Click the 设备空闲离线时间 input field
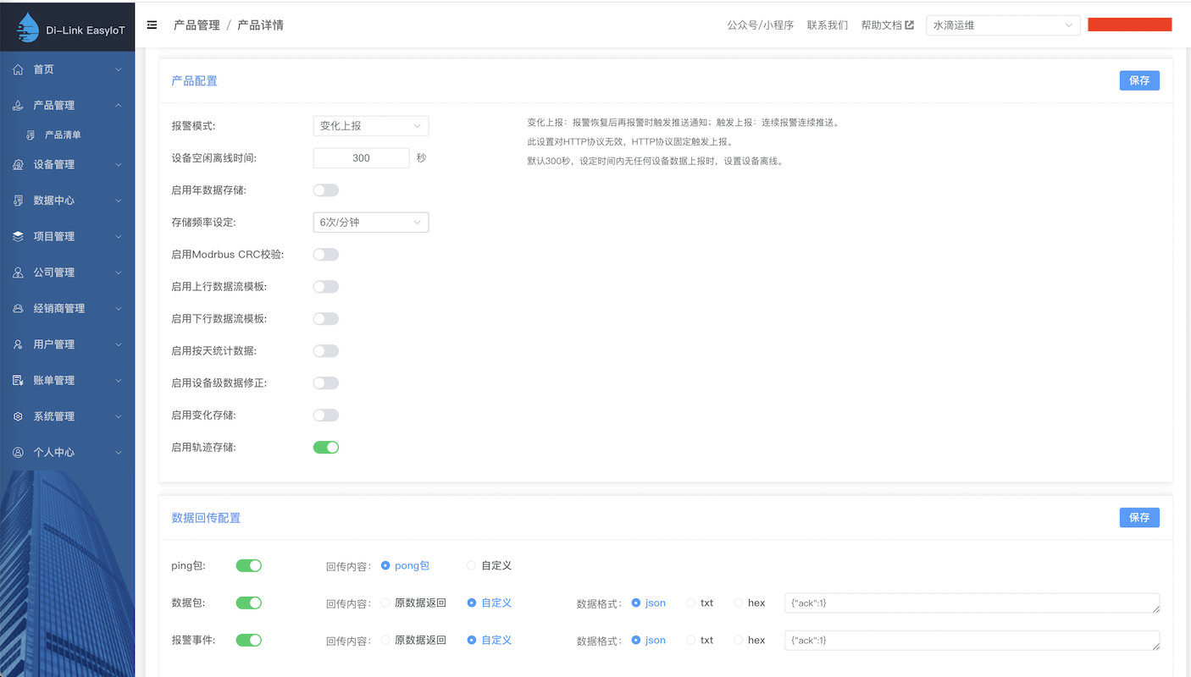Screen dimensions: 1191x677 coord(362,158)
